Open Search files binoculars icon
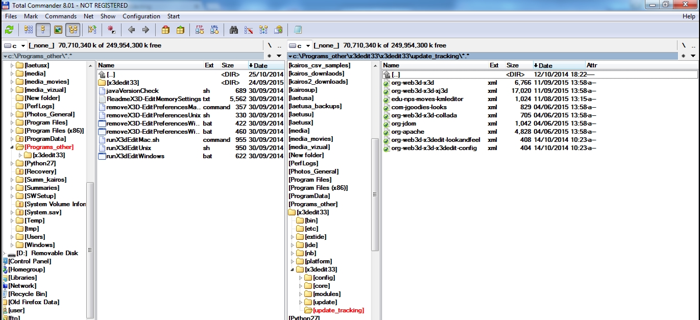The height and width of the screenshot is (320, 700). (x=234, y=30)
